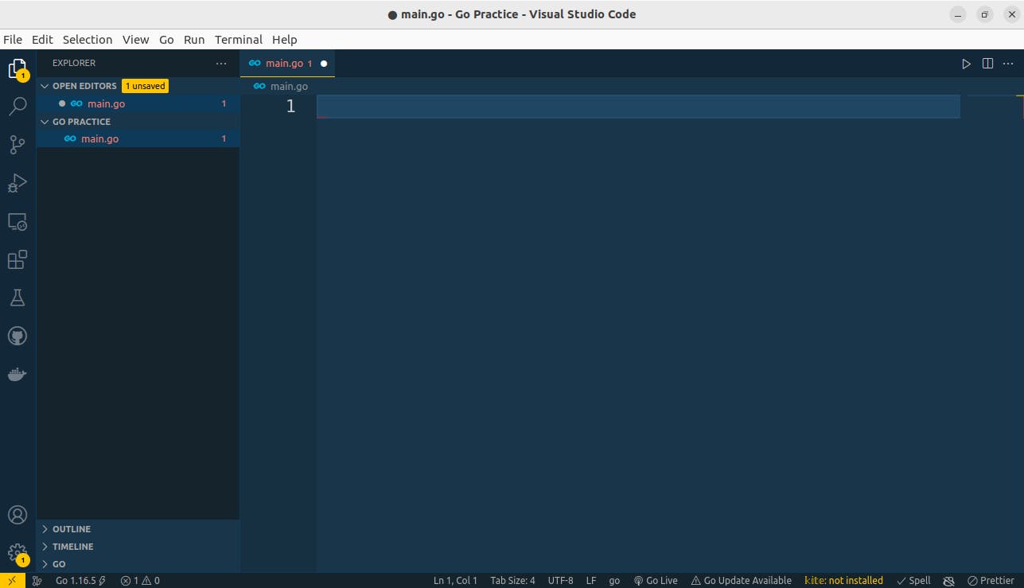
Task: Split the editor to the right
Action: [x=987, y=64]
